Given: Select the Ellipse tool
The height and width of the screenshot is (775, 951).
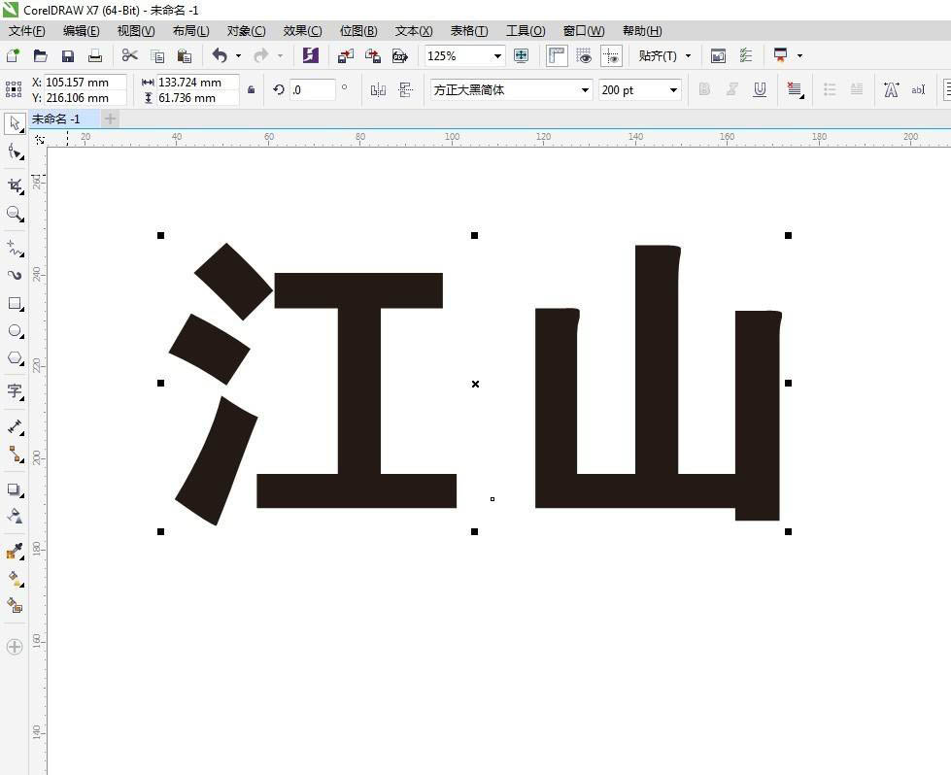Looking at the screenshot, I should click(15, 331).
